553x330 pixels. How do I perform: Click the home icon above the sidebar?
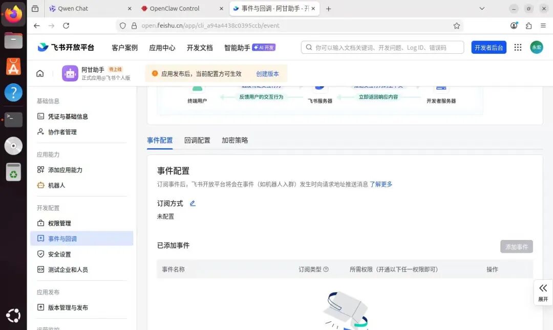tap(40, 73)
